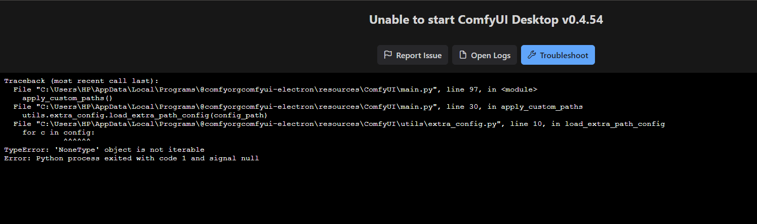Click the wrench icon on Troubleshoot
The width and height of the screenshot is (757, 224).
click(531, 55)
